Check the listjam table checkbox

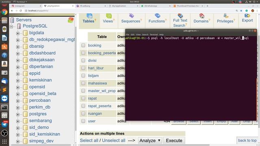pyautogui.click(x=83, y=76)
